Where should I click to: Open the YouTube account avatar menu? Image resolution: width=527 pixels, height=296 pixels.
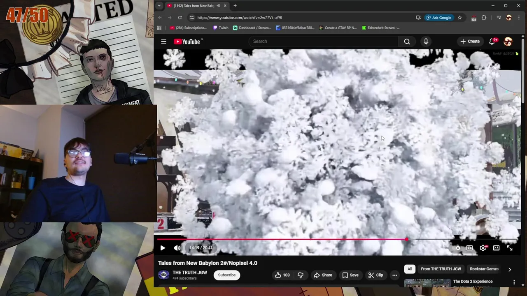tap(508, 41)
